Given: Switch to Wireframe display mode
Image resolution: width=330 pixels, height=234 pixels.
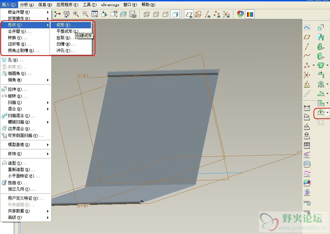Looking at the screenshot, I should pos(147,14).
